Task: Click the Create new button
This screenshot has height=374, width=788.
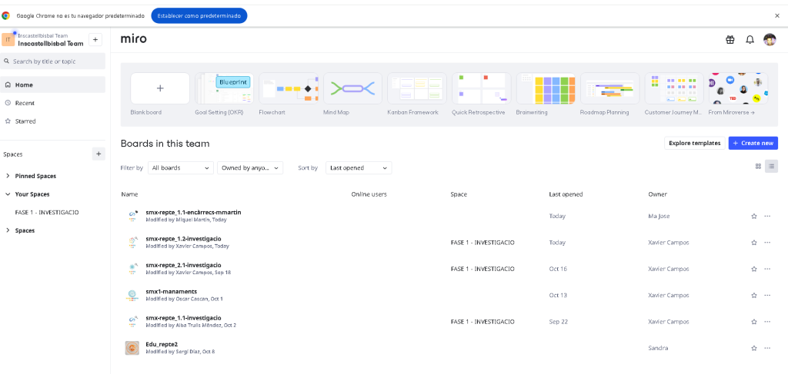Action: coord(753,143)
